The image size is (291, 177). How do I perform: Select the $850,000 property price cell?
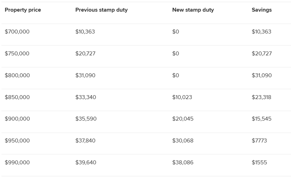click(17, 97)
